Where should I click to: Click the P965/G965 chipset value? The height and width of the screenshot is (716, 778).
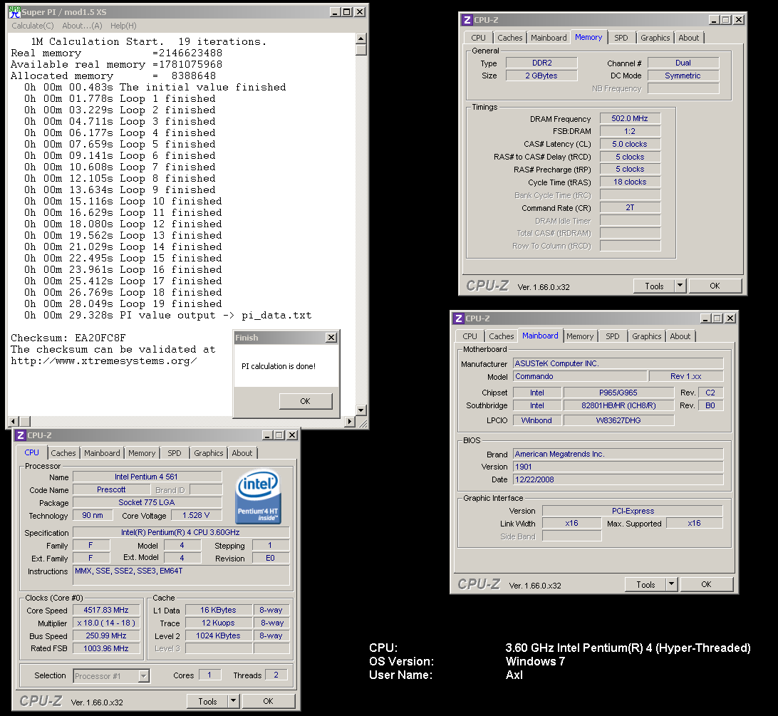(618, 393)
